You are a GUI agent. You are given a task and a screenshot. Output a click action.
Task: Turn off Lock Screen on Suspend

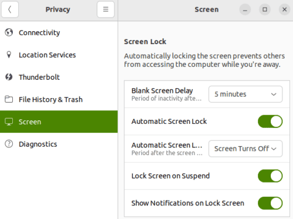pos(270,176)
